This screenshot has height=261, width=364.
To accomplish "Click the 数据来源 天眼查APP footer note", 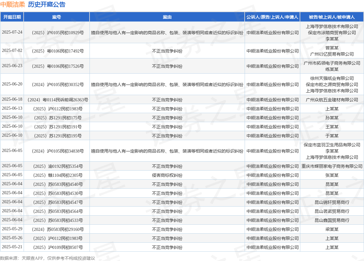I will pos(48,258).
